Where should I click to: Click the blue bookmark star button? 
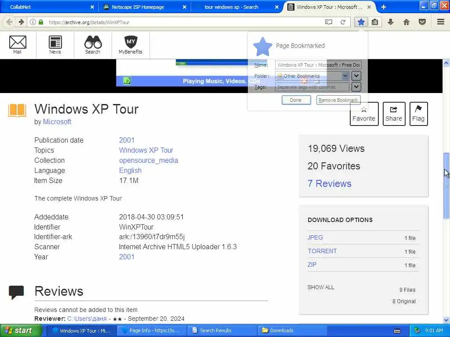coord(361,22)
